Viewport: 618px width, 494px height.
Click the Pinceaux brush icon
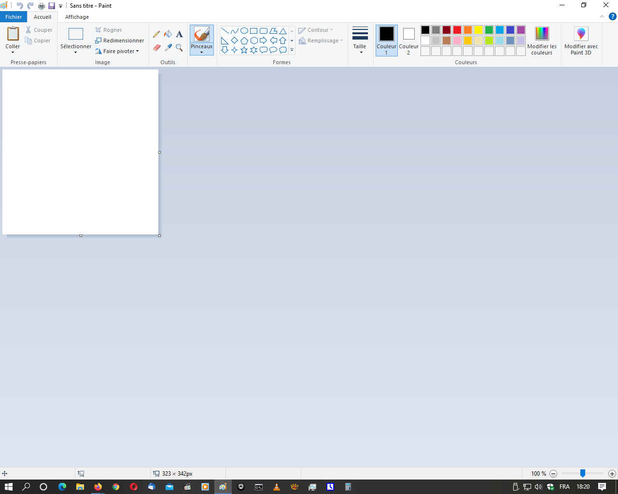click(x=202, y=34)
